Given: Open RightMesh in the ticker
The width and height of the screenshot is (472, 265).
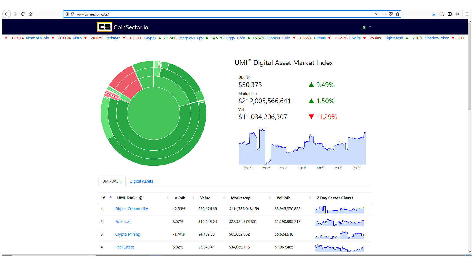Looking at the screenshot, I should click(x=394, y=38).
